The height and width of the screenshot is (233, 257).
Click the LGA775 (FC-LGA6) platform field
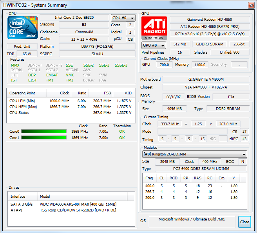98,46
